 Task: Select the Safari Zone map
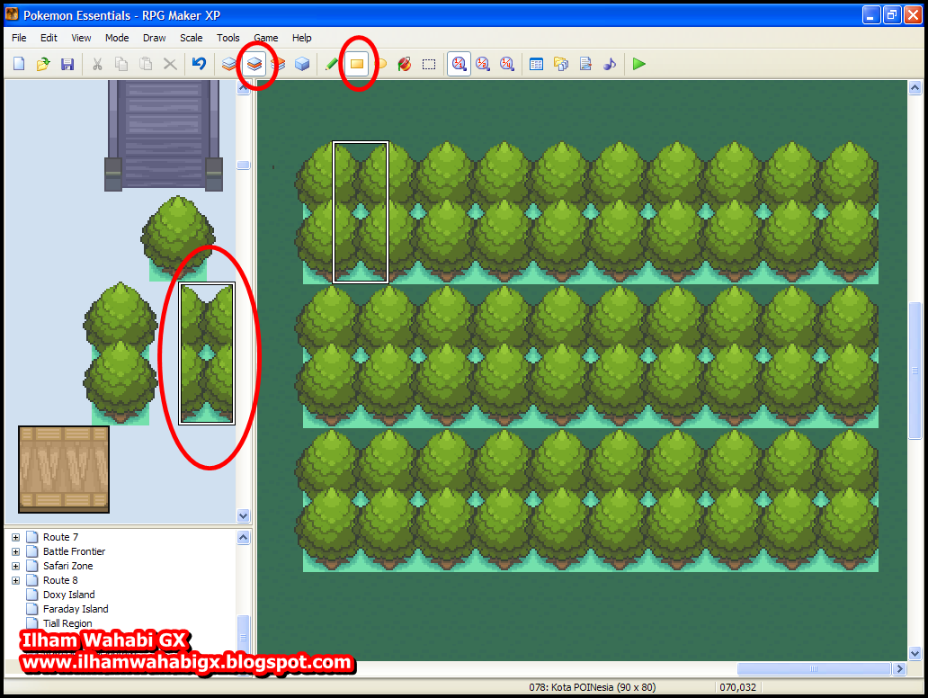tap(68, 566)
